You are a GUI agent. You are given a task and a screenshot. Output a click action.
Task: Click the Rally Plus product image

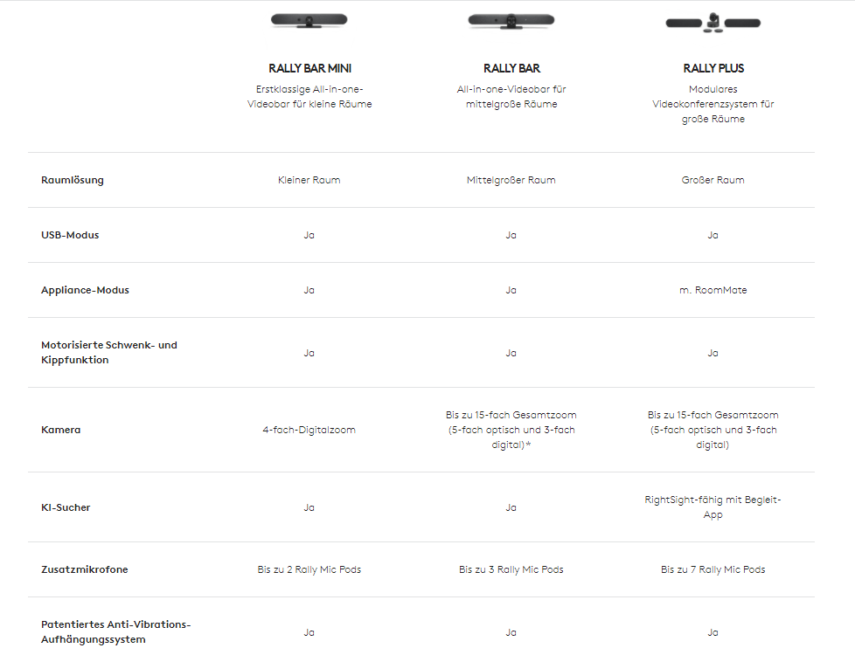point(712,22)
